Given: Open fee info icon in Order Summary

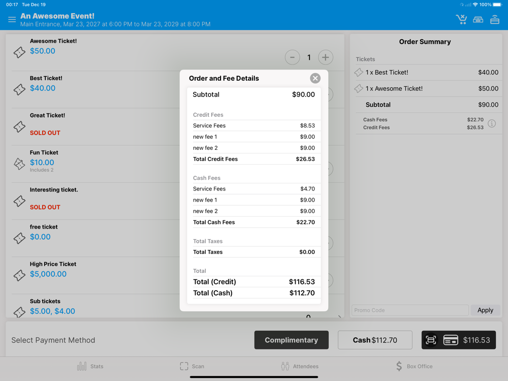Looking at the screenshot, I should click(491, 123).
